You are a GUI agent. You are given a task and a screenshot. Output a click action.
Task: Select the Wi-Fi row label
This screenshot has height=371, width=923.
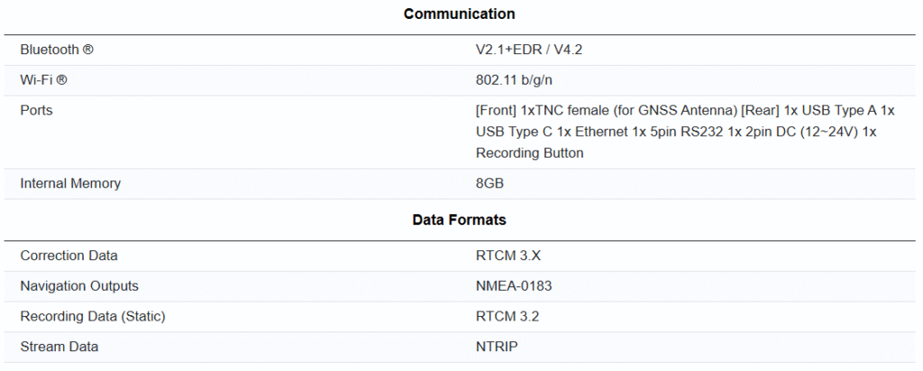point(44,80)
